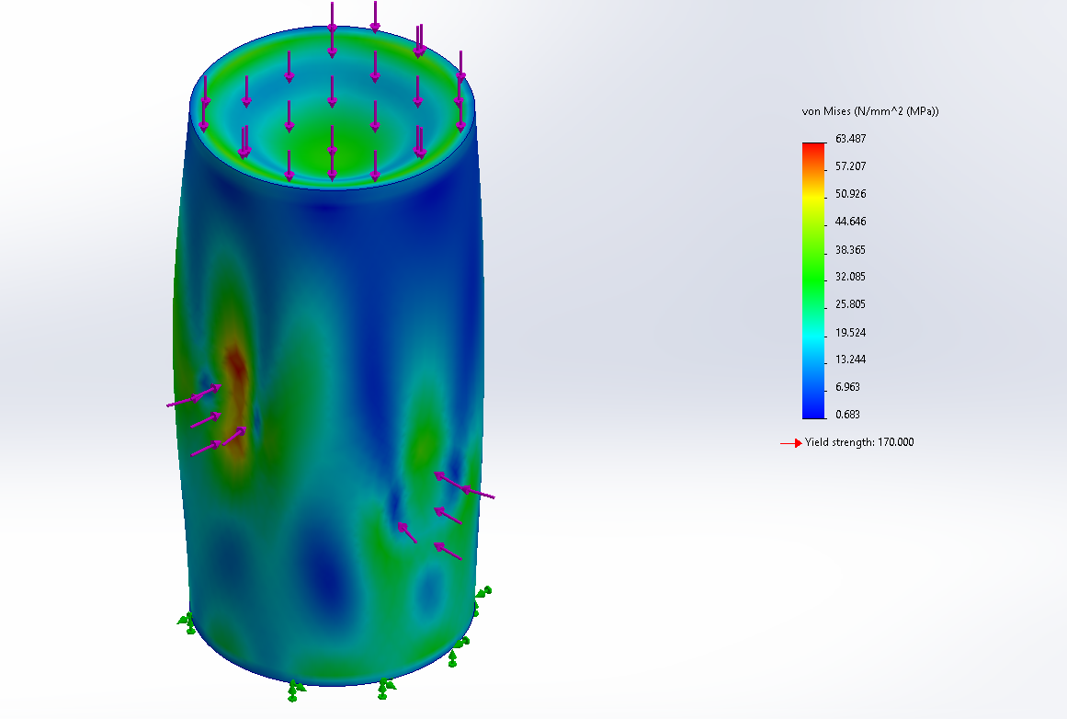Image resolution: width=1067 pixels, height=719 pixels.
Task: Click the von Mises legend title
Action: point(870,111)
